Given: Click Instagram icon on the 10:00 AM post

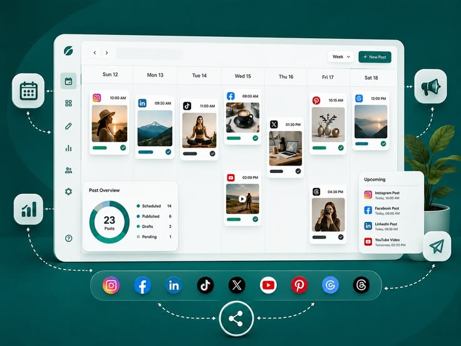Looking at the screenshot, I should 96,98.
